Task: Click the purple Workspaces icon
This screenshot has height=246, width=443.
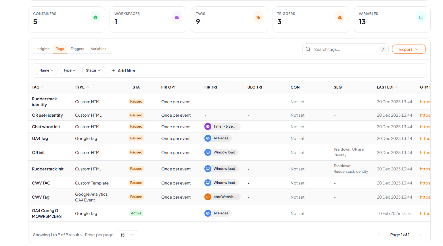Action: 177,17
